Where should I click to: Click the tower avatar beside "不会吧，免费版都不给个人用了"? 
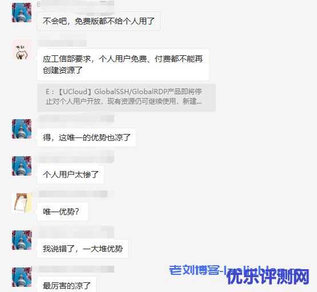click(x=22, y=13)
